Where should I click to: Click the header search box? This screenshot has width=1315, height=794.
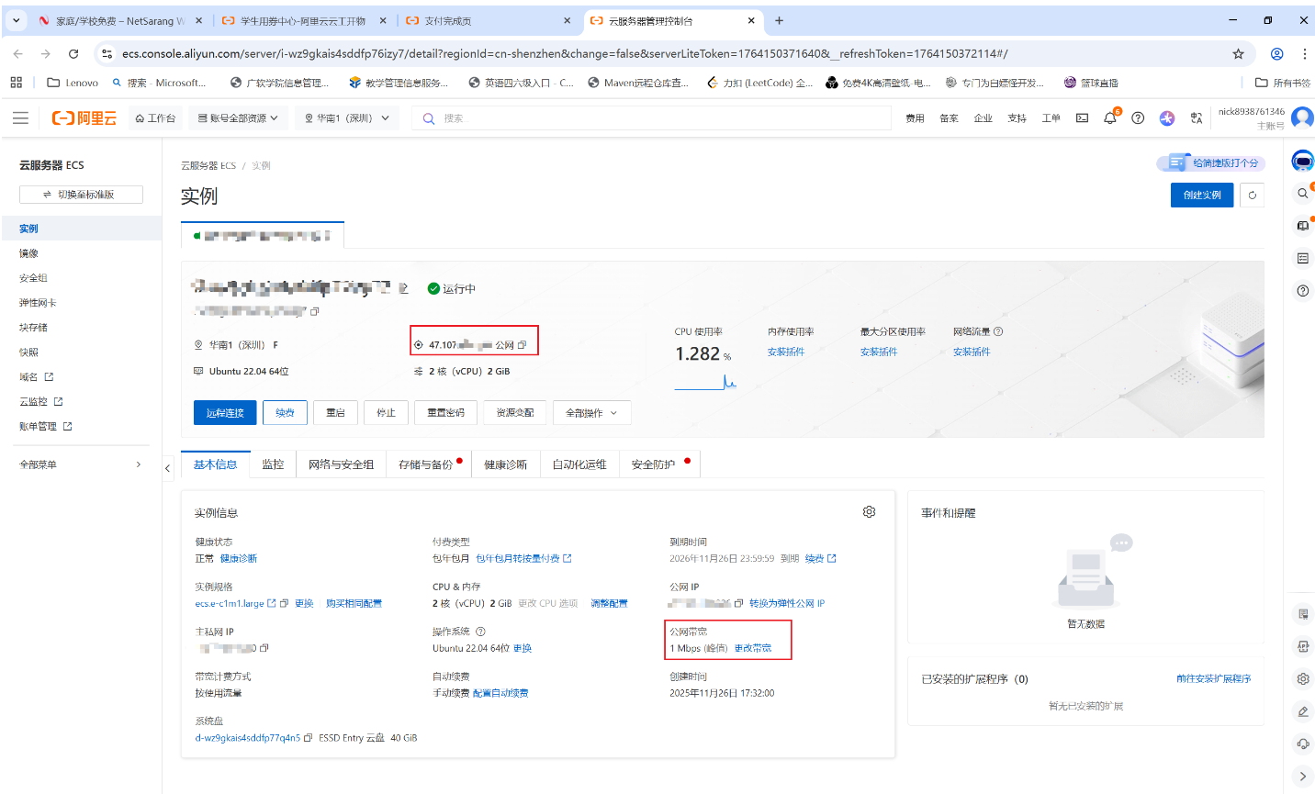coord(652,118)
